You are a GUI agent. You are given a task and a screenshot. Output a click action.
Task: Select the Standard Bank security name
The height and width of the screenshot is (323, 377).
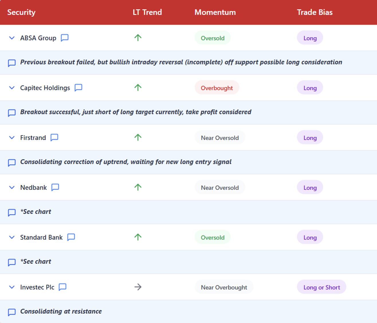41,237
